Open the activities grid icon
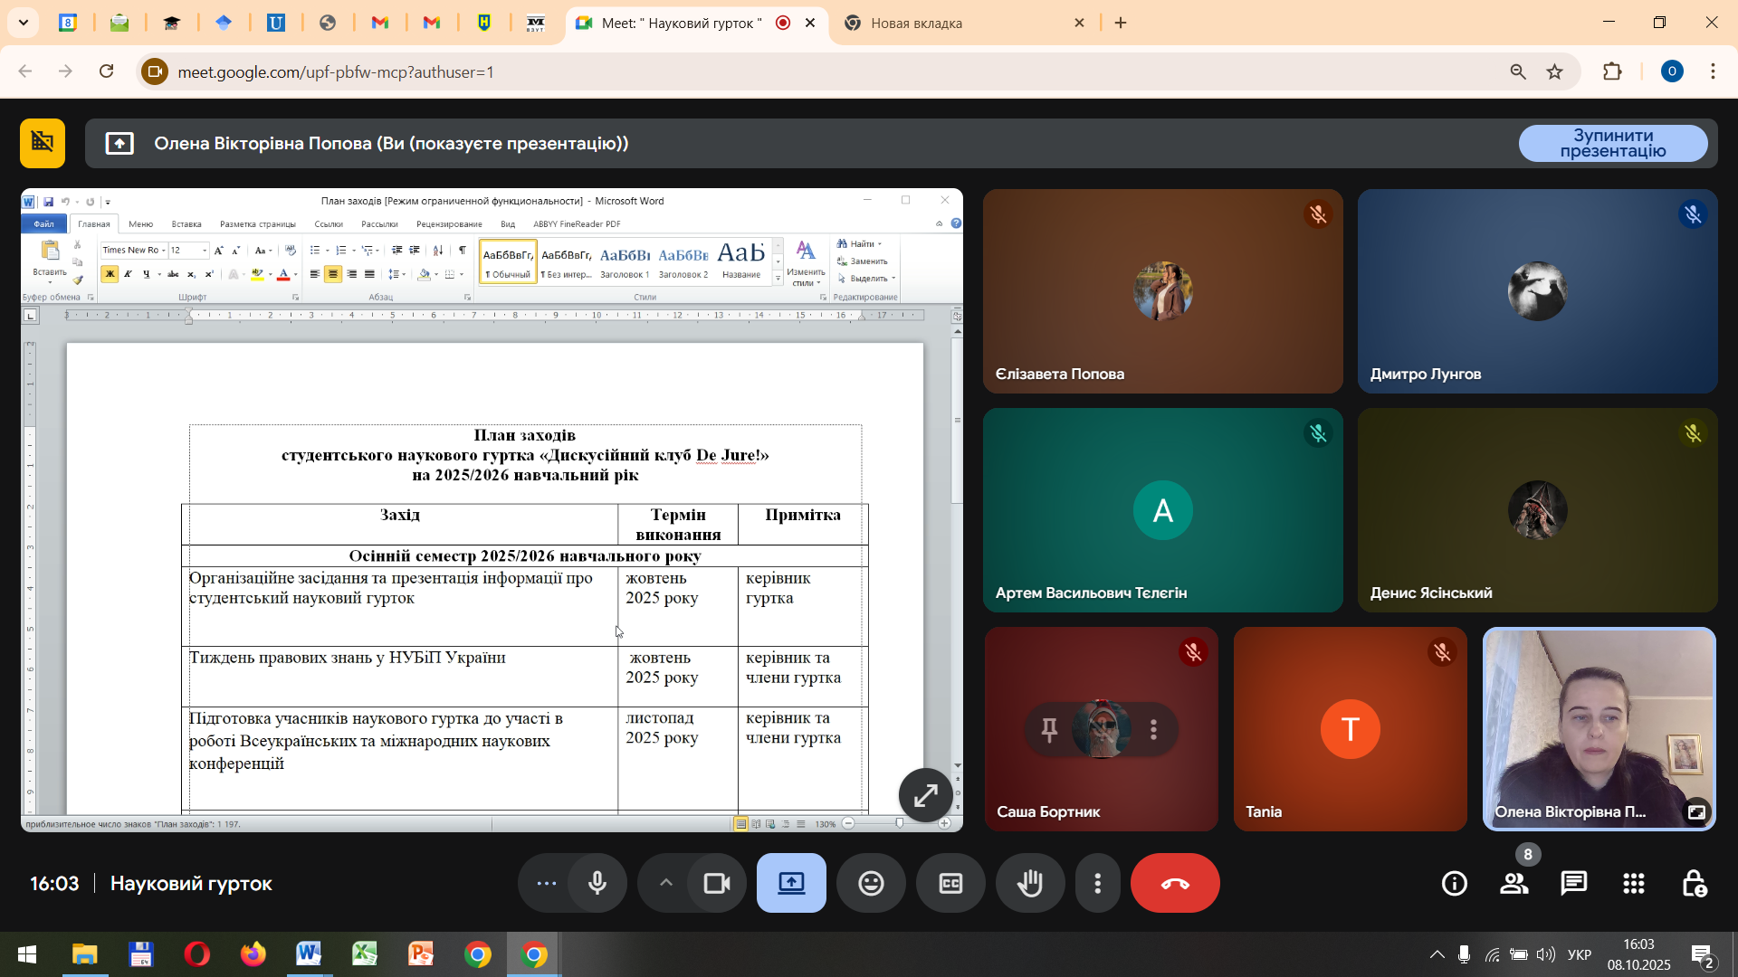Image resolution: width=1738 pixels, height=977 pixels. (1634, 884)
